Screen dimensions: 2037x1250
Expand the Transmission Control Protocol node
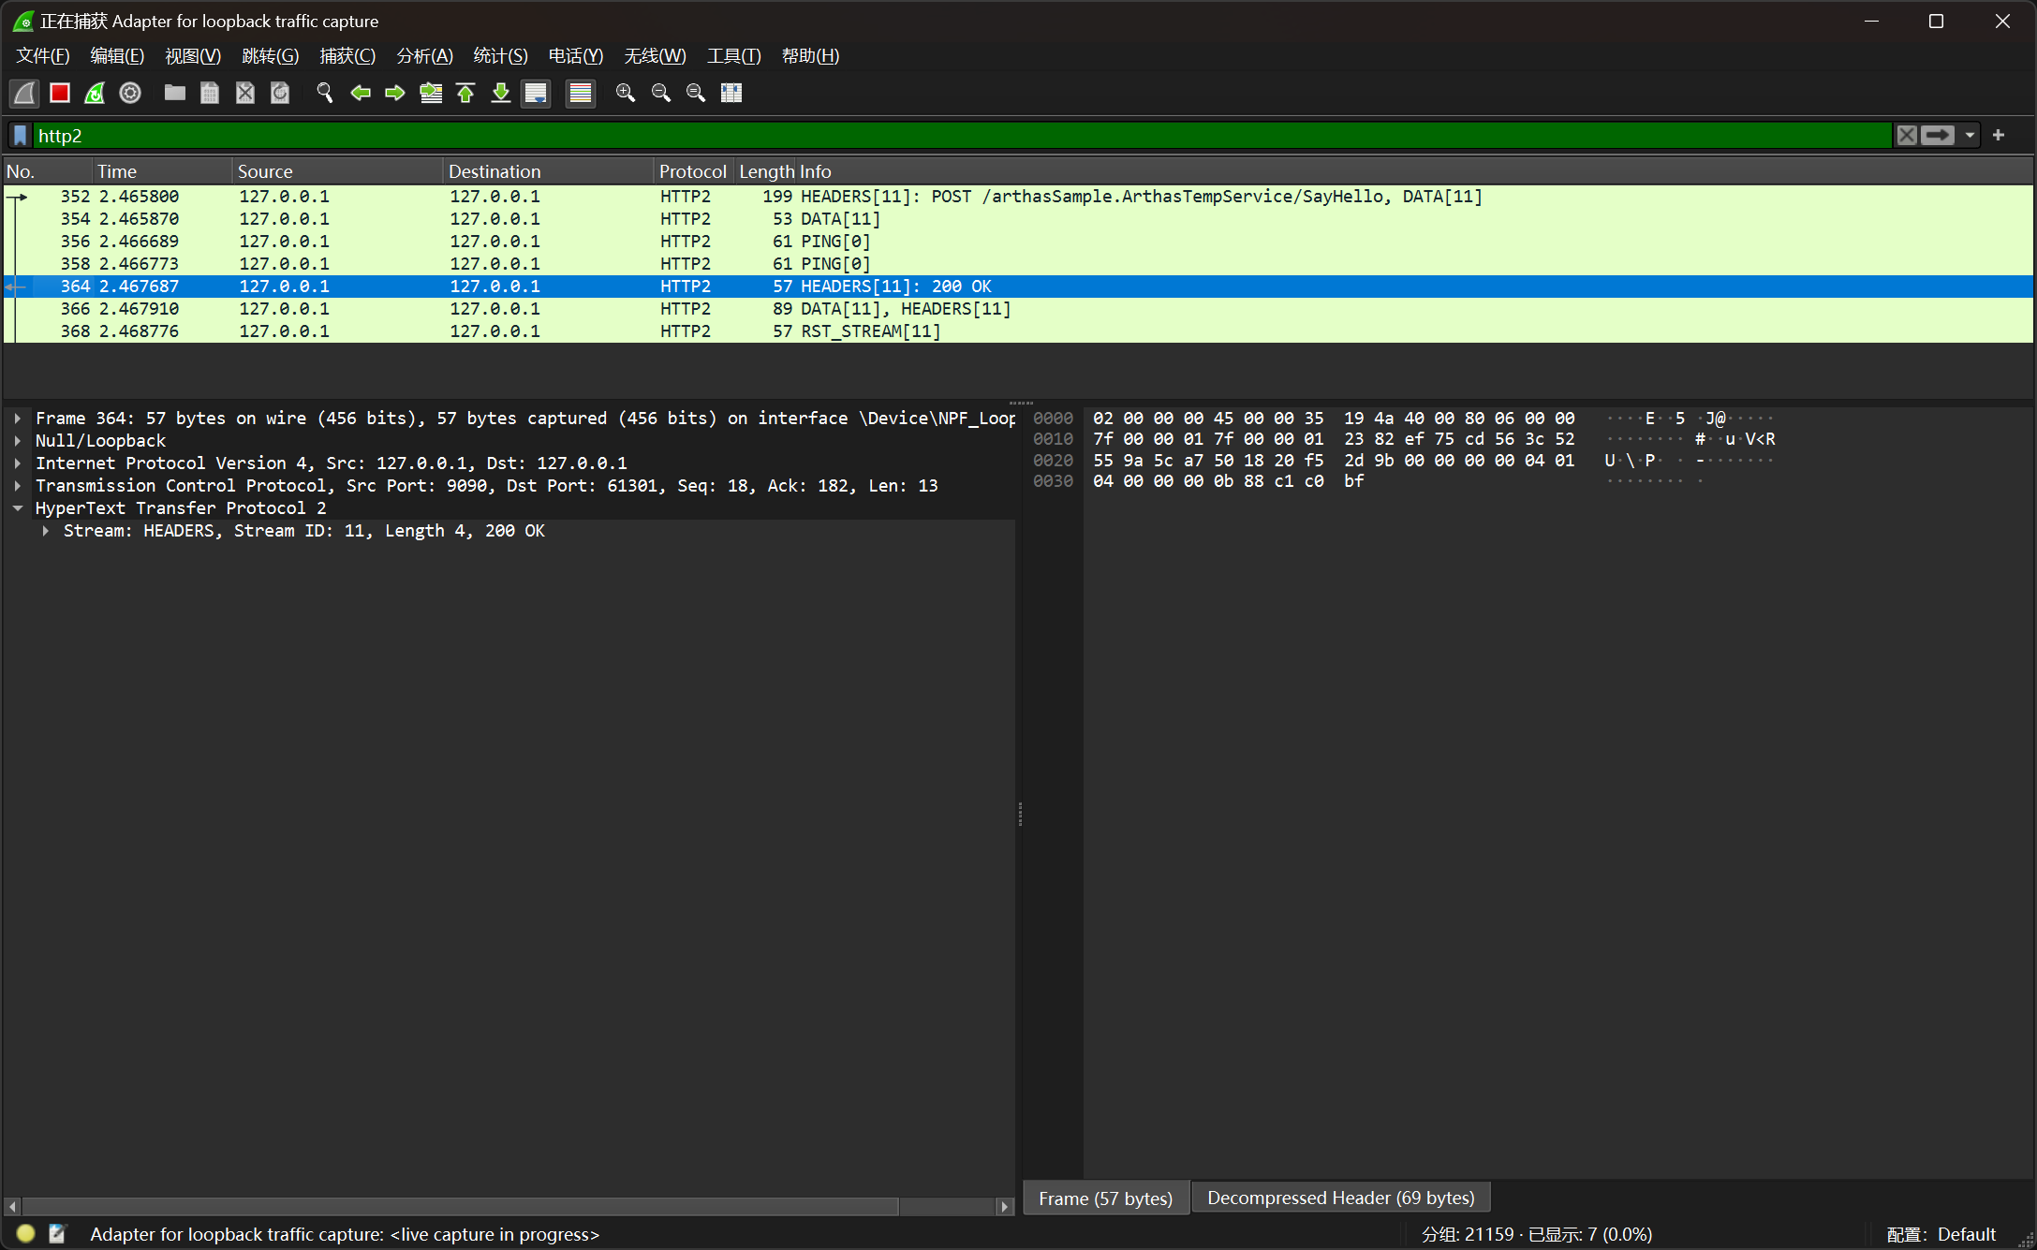pos(18,486)
